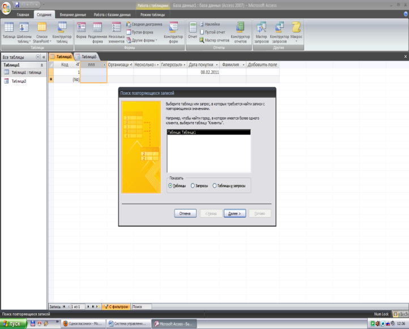Open quick access toolbar customize dropdown

coord(43,5)
